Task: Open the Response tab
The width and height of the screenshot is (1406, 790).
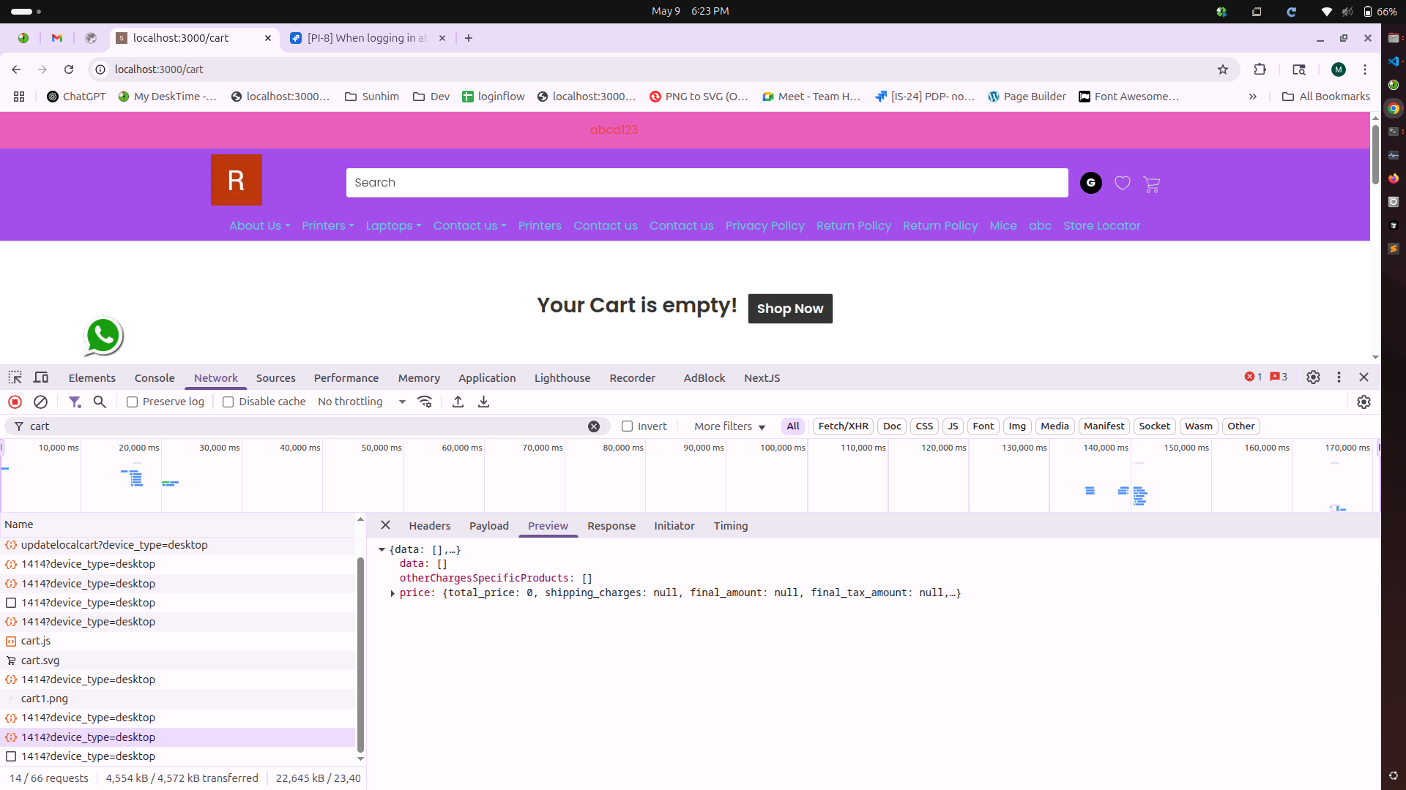Action: [x=611, y=526]
